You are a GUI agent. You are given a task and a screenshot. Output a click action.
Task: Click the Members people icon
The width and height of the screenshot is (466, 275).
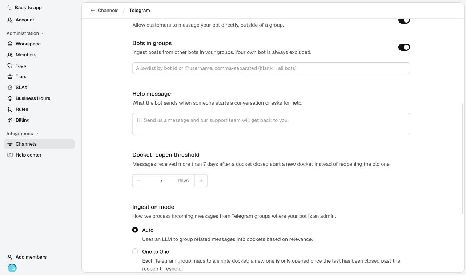click(x=10, y=55)
